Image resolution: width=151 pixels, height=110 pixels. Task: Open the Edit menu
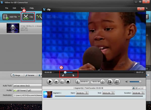tap(14, 8)
